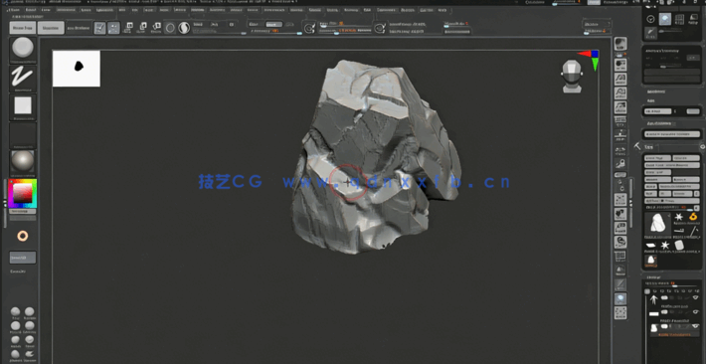The image size is (706, 364).
Task: Open the alpha square thumbnail
Action: 23,106
